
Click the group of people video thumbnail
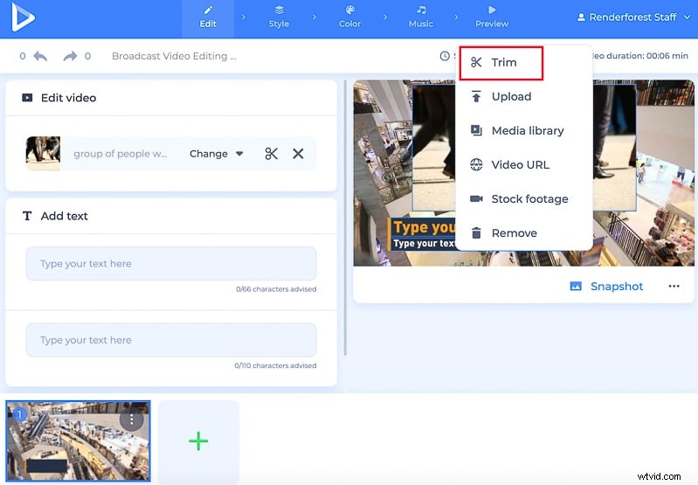43,154
